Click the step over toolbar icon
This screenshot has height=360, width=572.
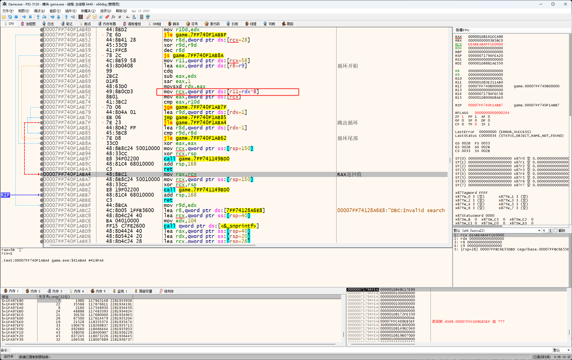pos(44,17)
